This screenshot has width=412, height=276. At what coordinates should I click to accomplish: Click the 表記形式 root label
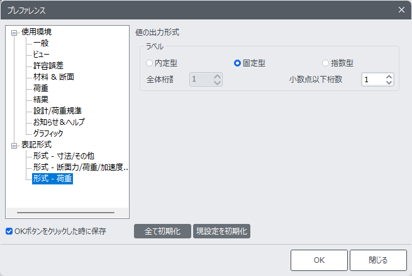pyautogui.click(x=36, y=145)
